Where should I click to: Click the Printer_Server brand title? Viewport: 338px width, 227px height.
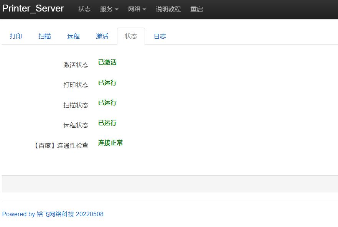click(x=33, y=8)
